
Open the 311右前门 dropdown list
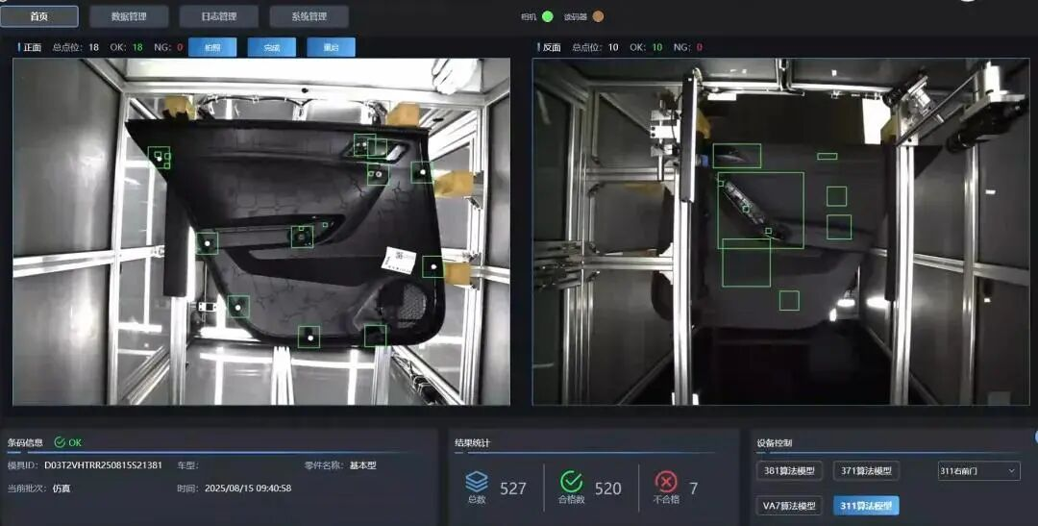click(979, 471)
